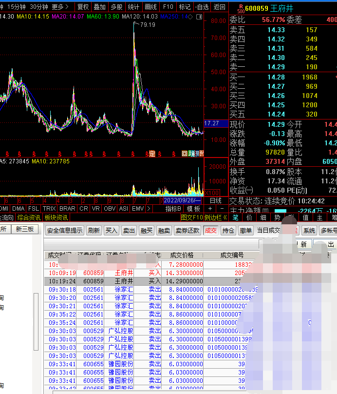Viewport: 337px width, 394px height.
Task: Switch to the TRIX indicator
Action: [49, 209]
